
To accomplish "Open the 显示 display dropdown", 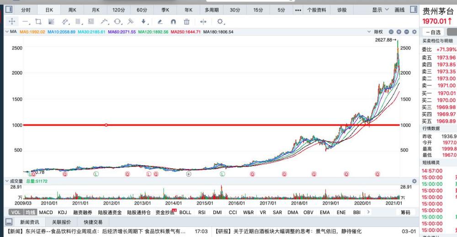I will click(380, 10).
